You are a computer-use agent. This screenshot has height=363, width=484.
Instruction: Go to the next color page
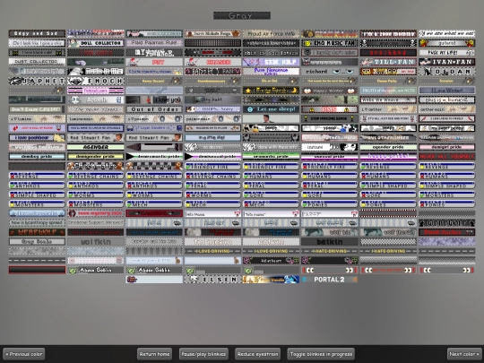464,354
